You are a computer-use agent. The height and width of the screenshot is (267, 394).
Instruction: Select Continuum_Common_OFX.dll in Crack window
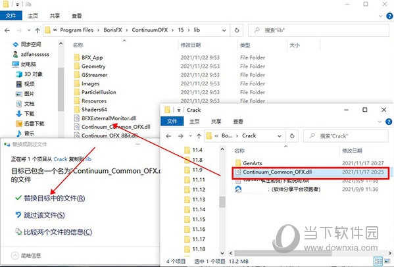pyautogui.click(x=310, y=172)
